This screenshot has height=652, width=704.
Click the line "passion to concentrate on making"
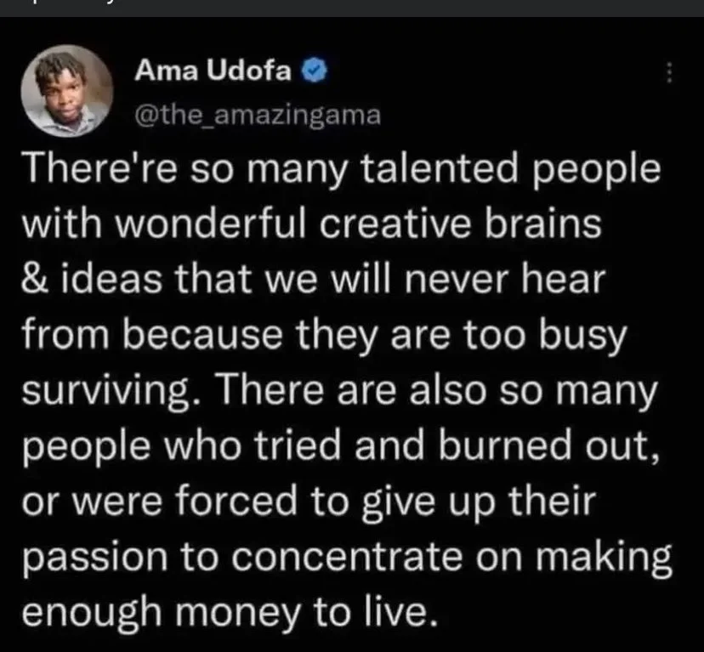click(347, 558)
